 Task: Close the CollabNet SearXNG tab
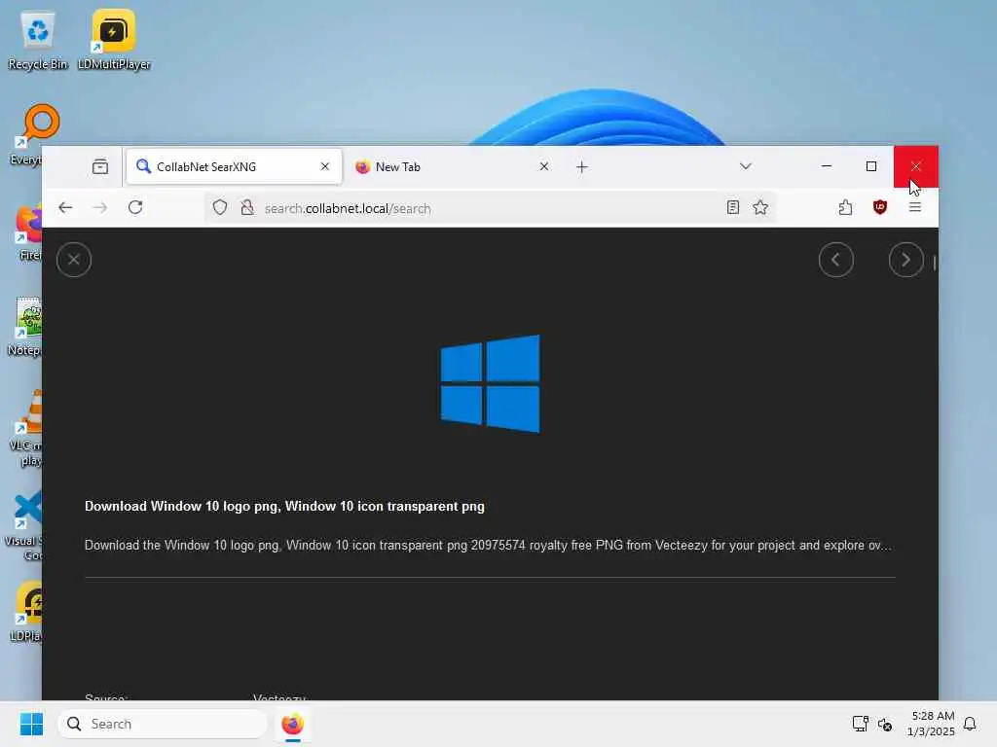point(325,166)
